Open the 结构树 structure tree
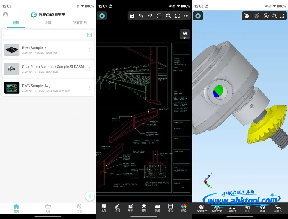This screenshot has height=219, width=288. click(x=232, y=209)
